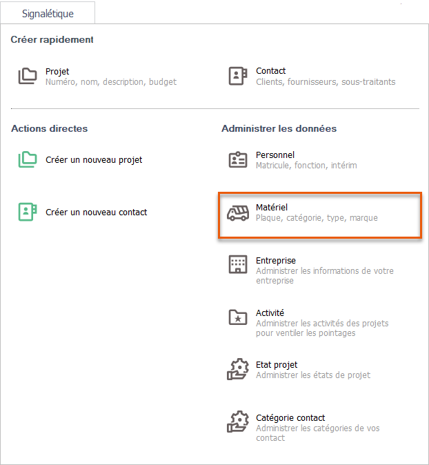Click the Personnel ID badge icon

click(x=237, y=160)
